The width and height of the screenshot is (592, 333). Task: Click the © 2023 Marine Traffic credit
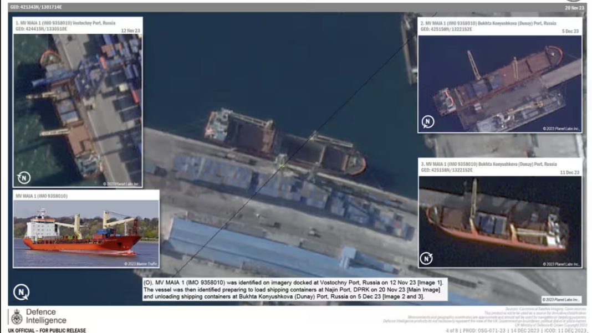(x=140, y=264)
